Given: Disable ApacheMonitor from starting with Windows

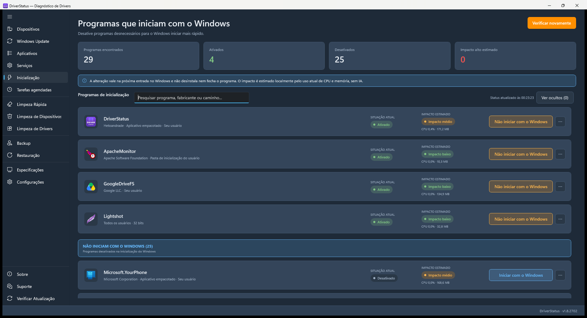Looking at the screenshot, I should coord(521,154).
